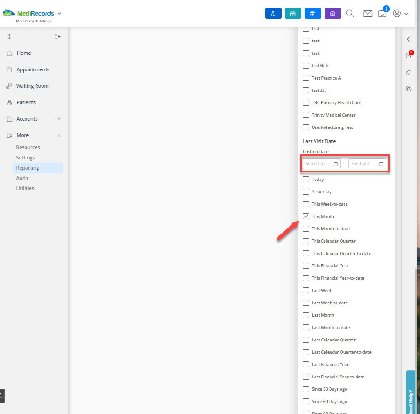Expand the user profile chevron
420x414 pixels.
406,14
